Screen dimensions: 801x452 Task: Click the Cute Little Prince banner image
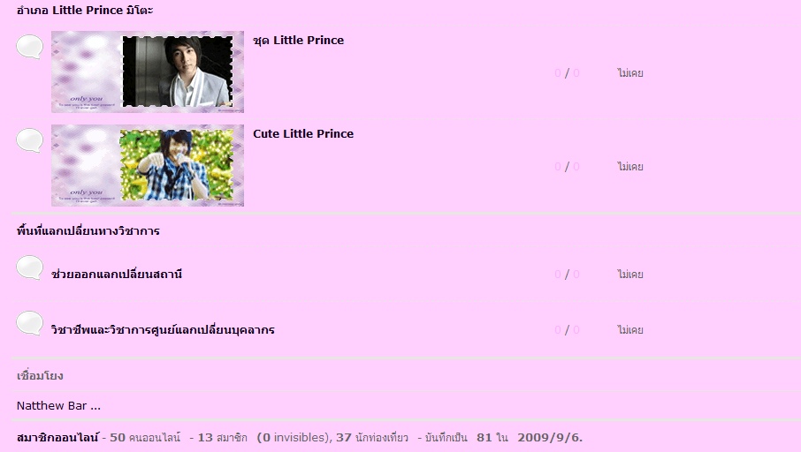(x=148, y=165)
